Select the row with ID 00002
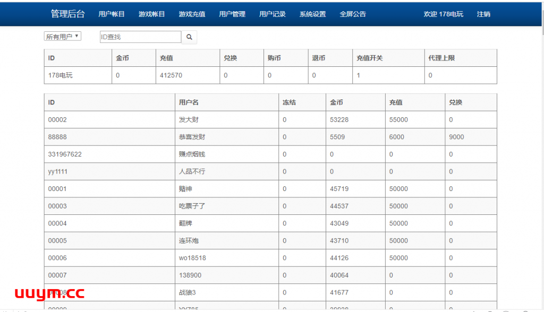544x312 pixels. (57, 120)
